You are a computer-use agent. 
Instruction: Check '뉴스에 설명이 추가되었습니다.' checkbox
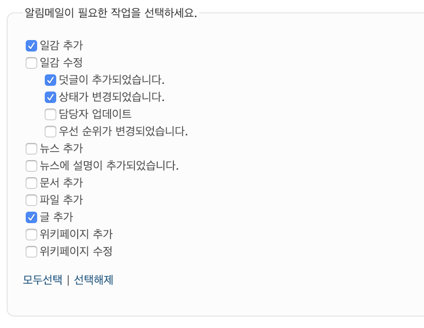(31, 166)
